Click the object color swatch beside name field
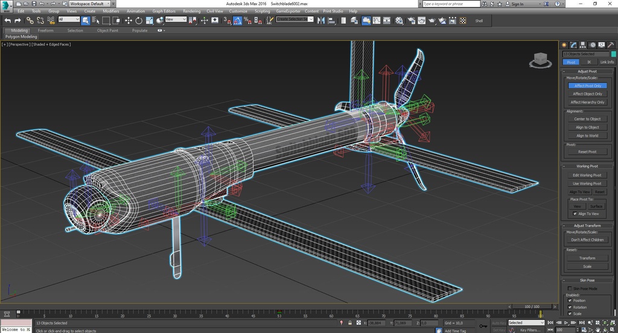Screen dimensions: 618x333 click(x=613, y=54)
